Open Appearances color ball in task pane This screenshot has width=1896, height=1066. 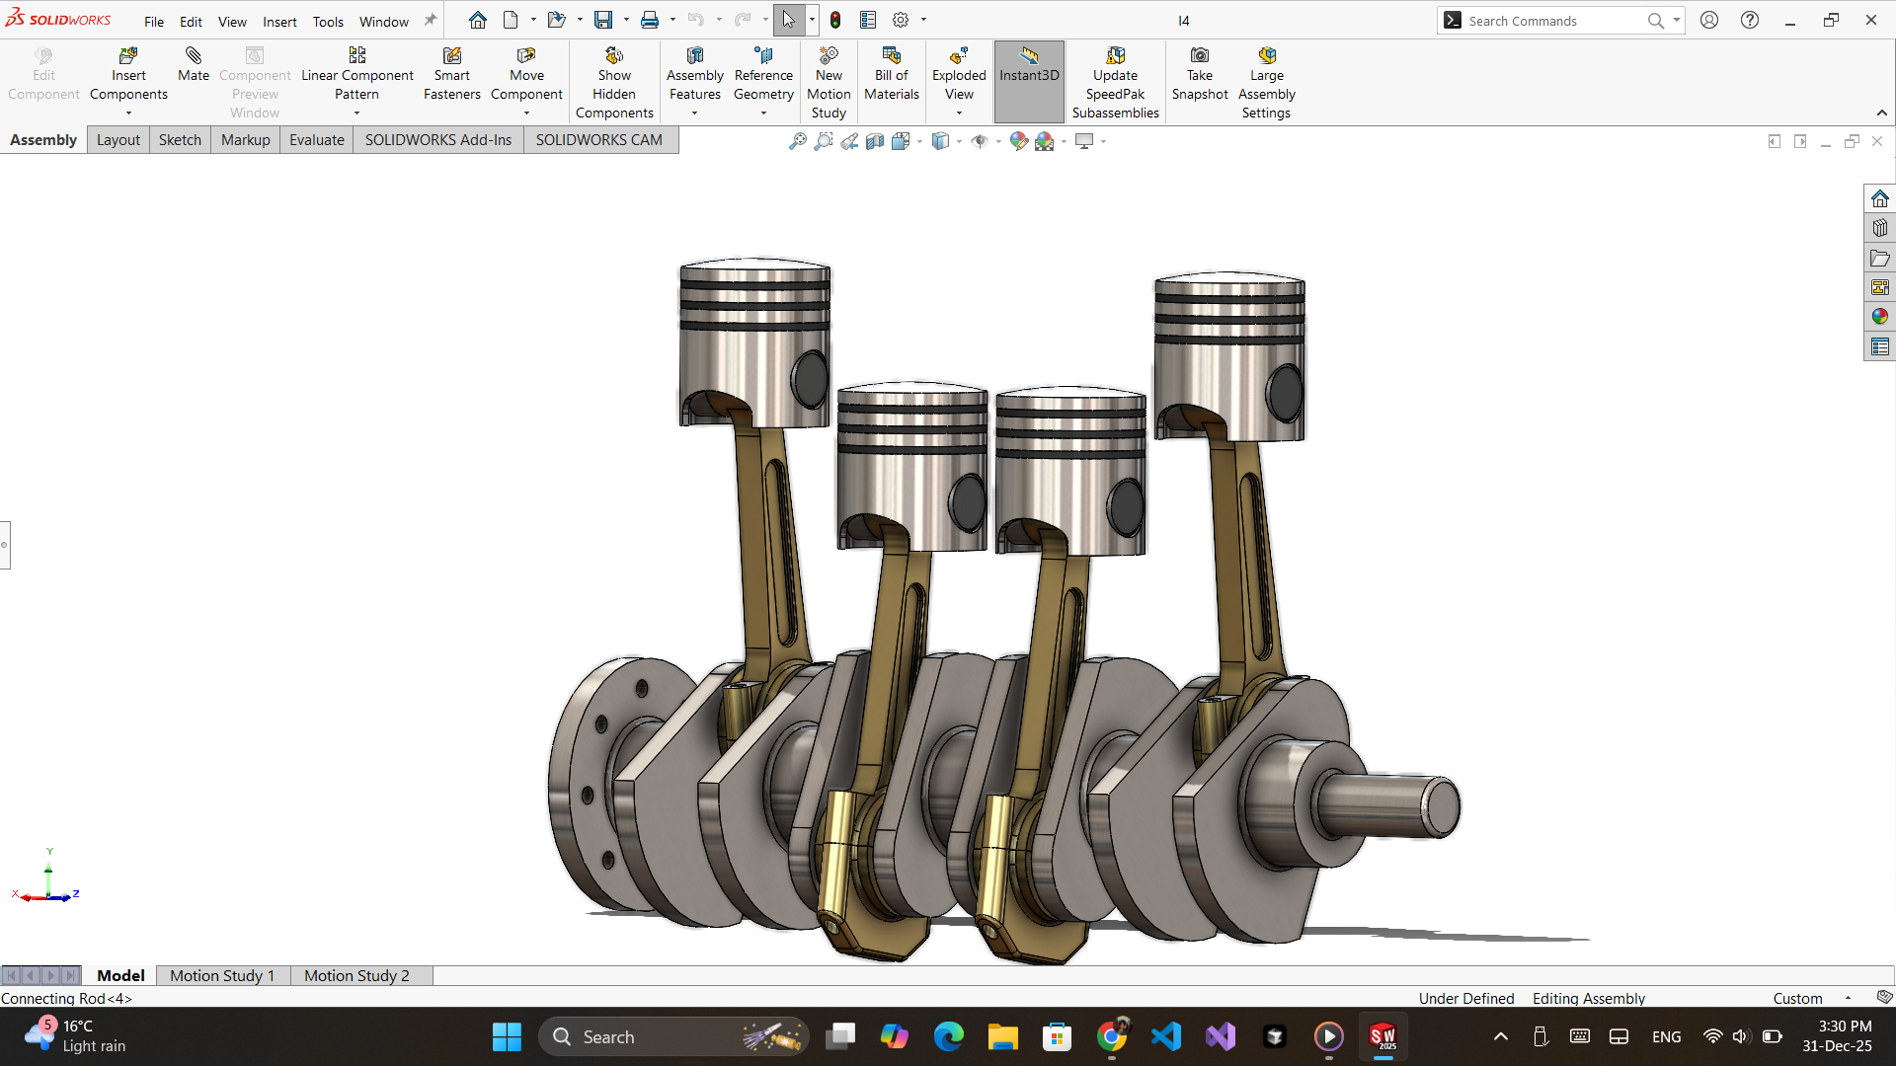click(x=1879, y=317)
